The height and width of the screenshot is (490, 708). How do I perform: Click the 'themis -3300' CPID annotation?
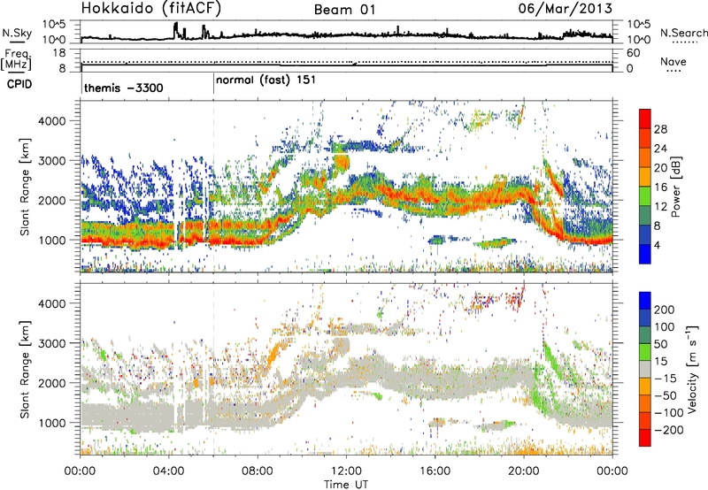(123, 88)
